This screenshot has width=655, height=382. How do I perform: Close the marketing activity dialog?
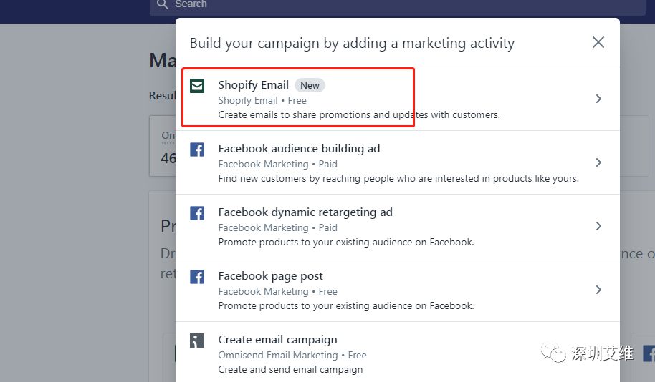598,42
